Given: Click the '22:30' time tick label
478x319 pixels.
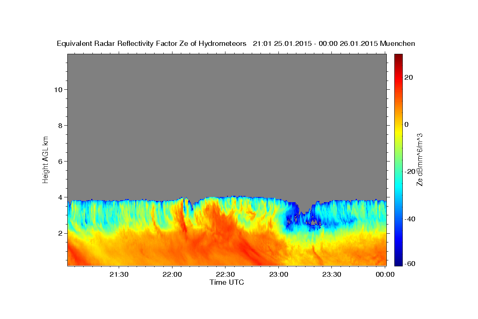Looking at the screenshot, I should (x=225, y=274).
